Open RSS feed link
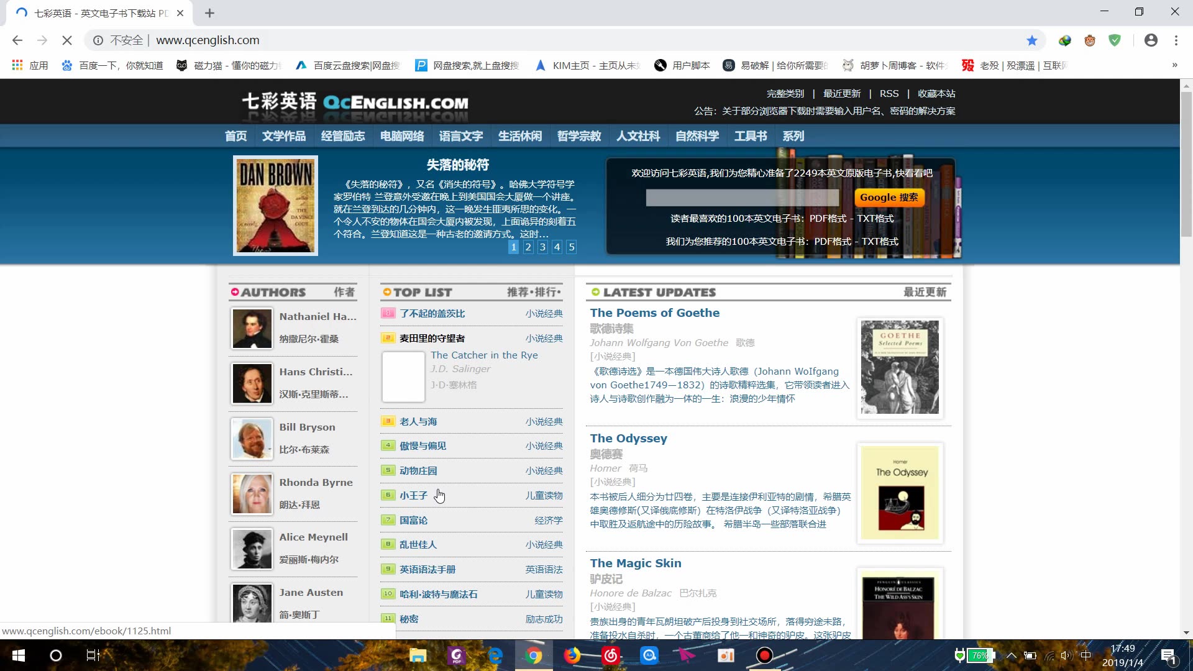This screenshot has height=671, width=1193. coord(889,94)
